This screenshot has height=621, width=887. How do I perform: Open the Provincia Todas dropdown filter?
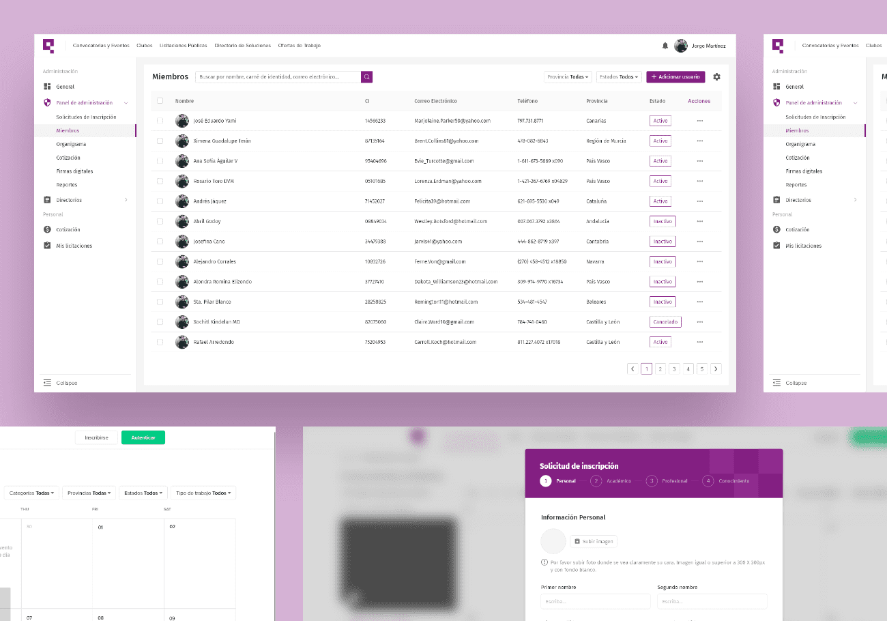568,77
